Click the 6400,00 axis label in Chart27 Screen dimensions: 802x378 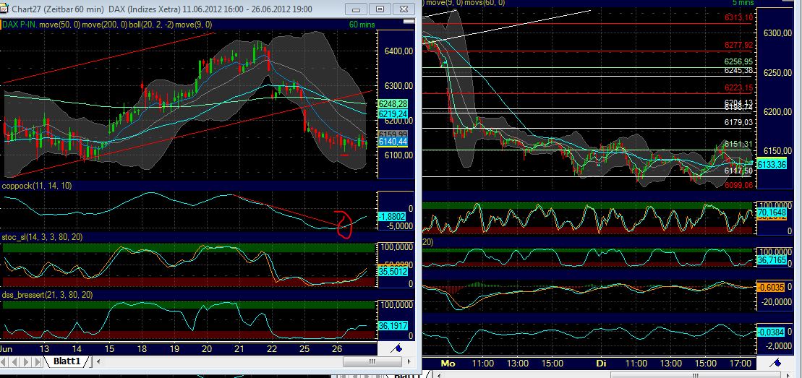tap(399, 51)
